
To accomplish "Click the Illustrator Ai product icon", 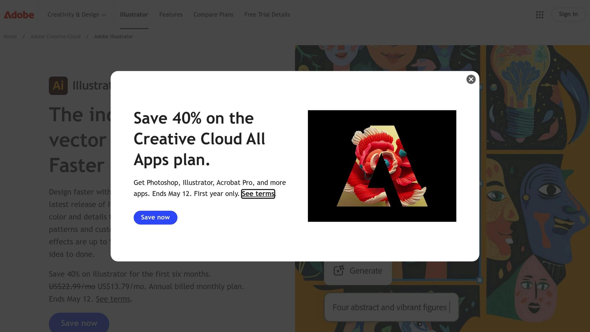I will [58, 86].
